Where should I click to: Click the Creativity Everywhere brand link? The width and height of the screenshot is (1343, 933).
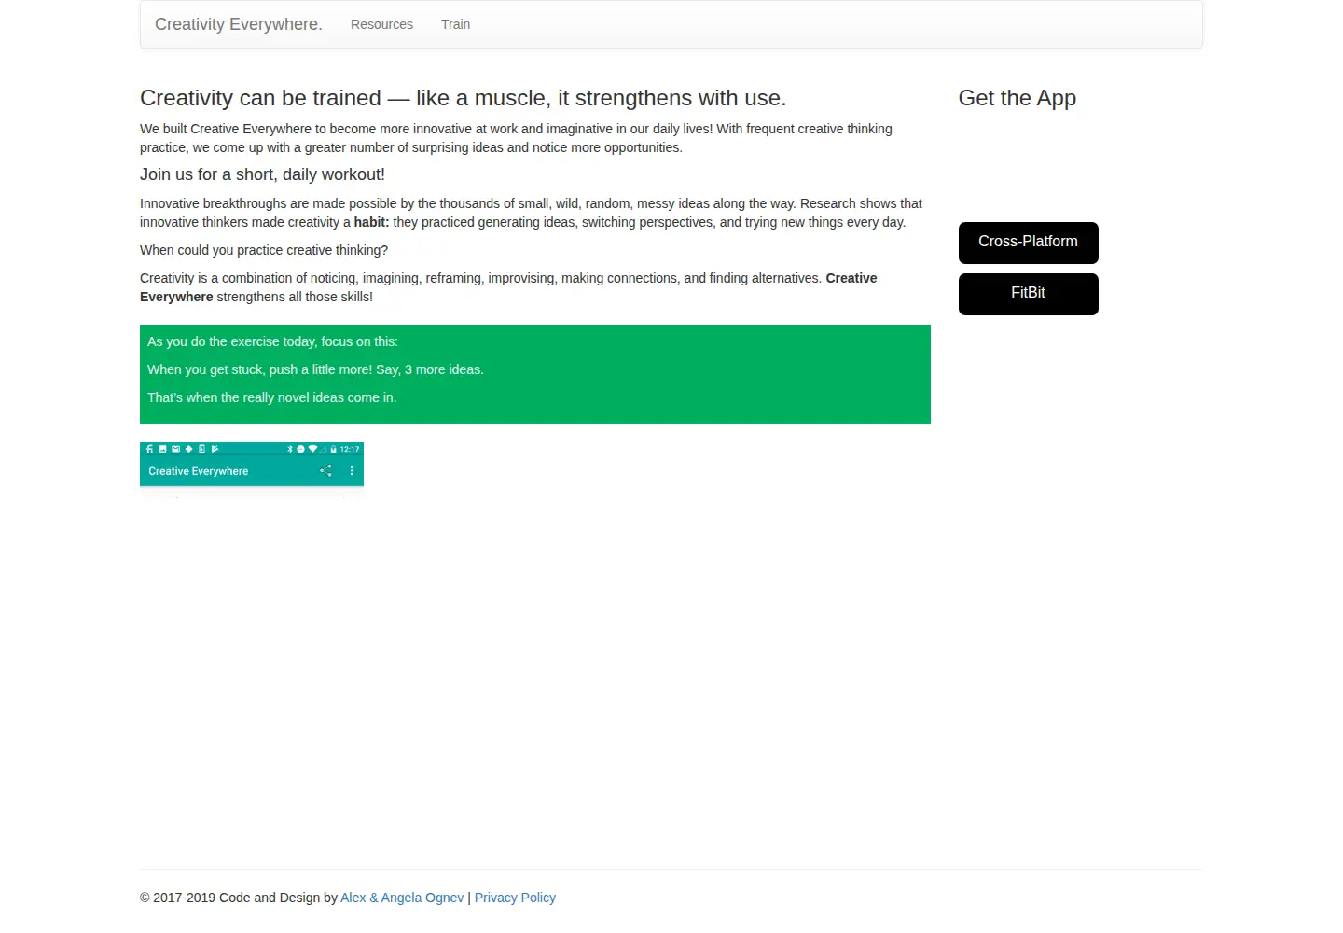pyautogui.click(x=239, y=24)
